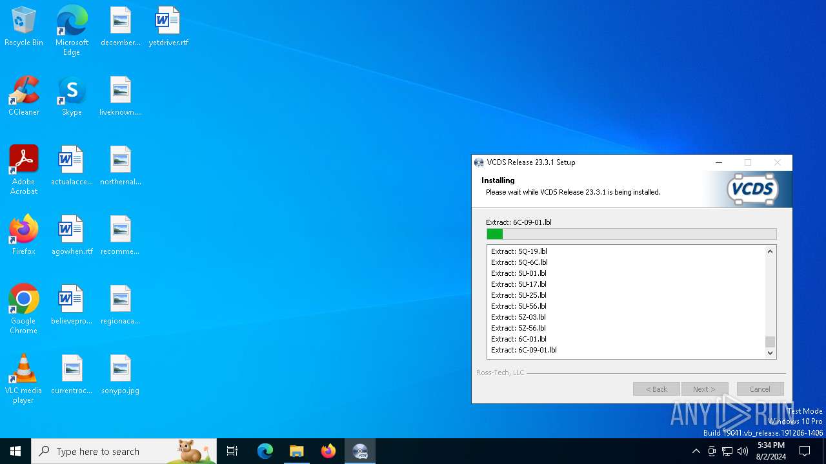The height and width of the screenshot is (464, 826).
Task: Select the recomme... image file icon
Action: (x=120, y=236)
